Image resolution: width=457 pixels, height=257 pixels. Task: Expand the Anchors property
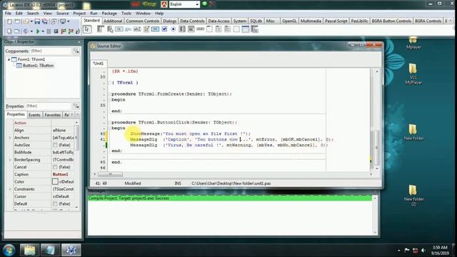(10, 138)
